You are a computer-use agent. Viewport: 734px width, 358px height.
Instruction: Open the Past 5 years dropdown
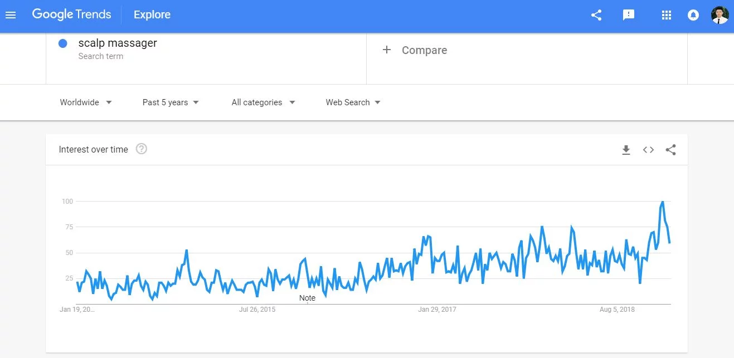[x=171, y=102]
